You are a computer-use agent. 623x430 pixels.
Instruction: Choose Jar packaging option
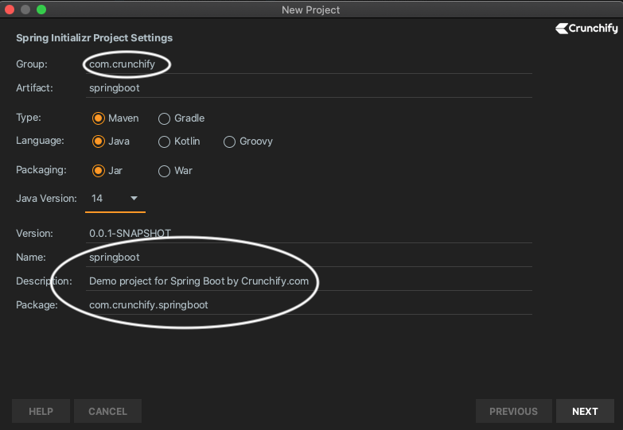(x=99, y=171)
